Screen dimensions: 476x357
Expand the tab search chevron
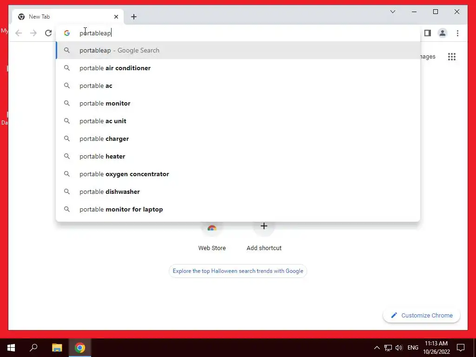[x=392, y=12]
